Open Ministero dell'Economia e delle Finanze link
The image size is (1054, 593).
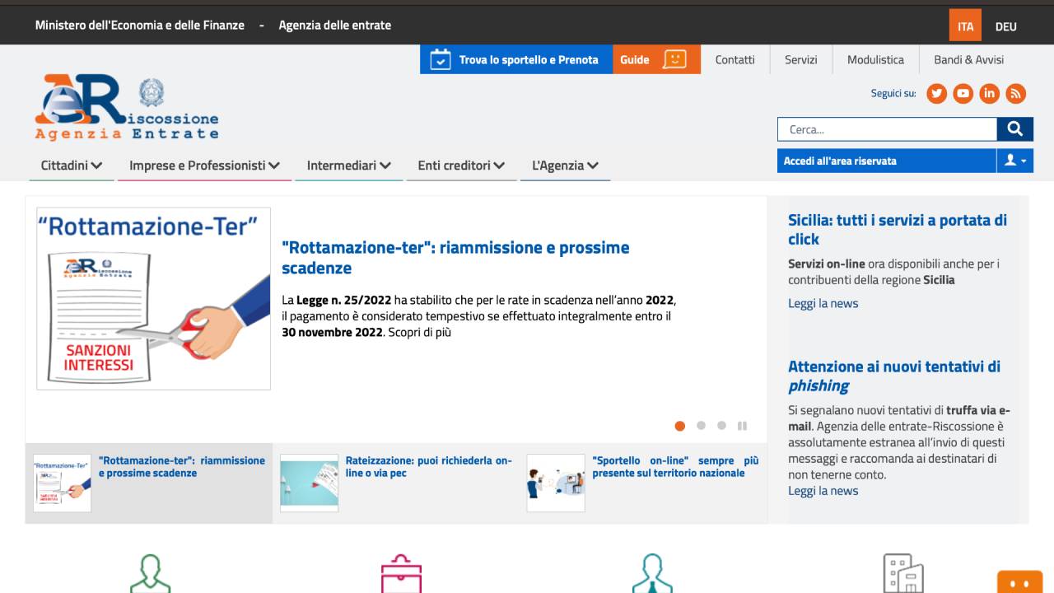pyautogui.click(x=140, y=25)
